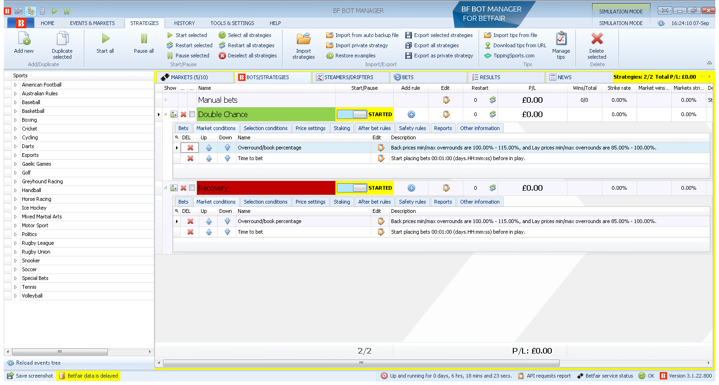Open Double Chance Market conditions tab
Image resolution: width=719 pixels, height=385 pixels.
(216, 128)
